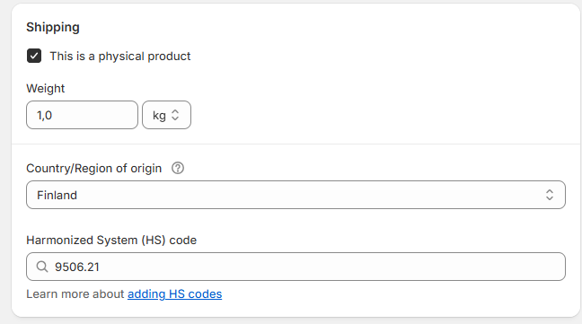Click the "Learn more about" helper text
The image size is (582, 324).
pos(75,294)
